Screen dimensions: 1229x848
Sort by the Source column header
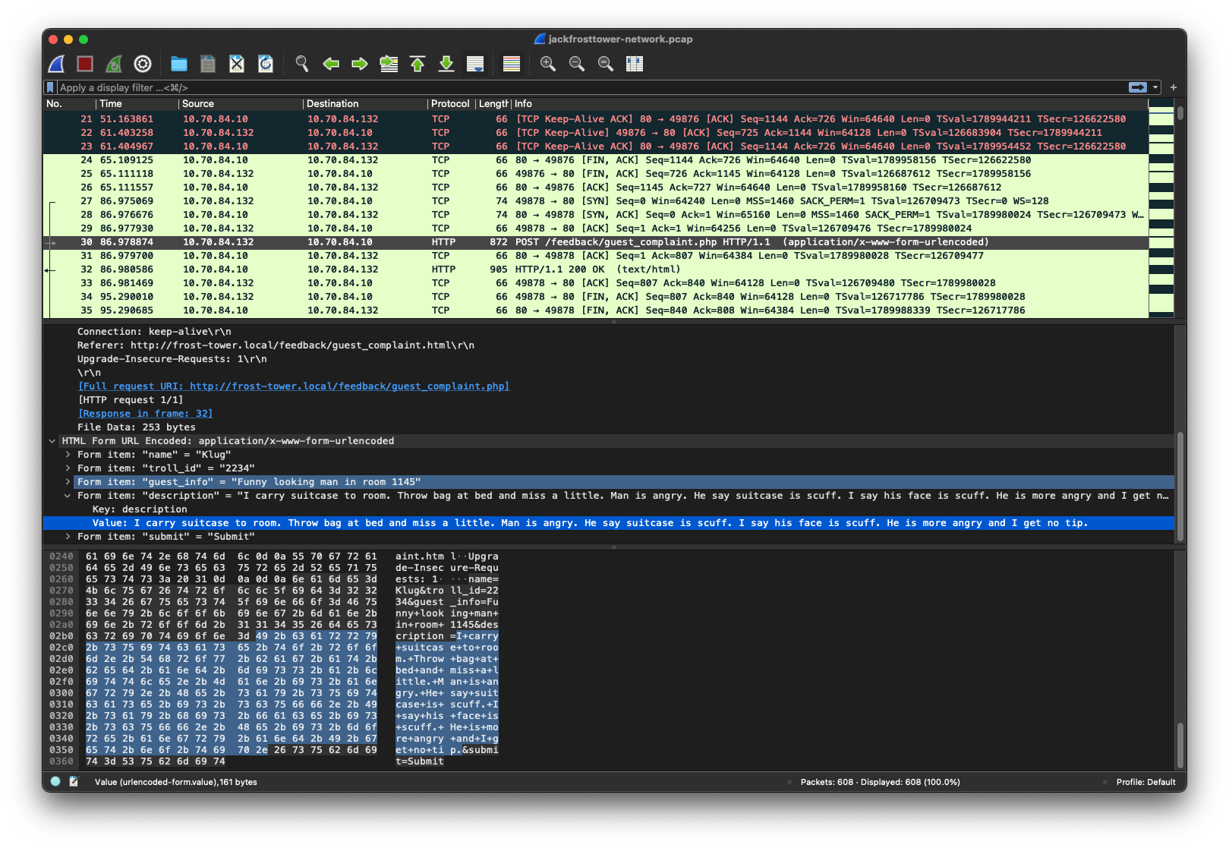(x=241, y=104)
